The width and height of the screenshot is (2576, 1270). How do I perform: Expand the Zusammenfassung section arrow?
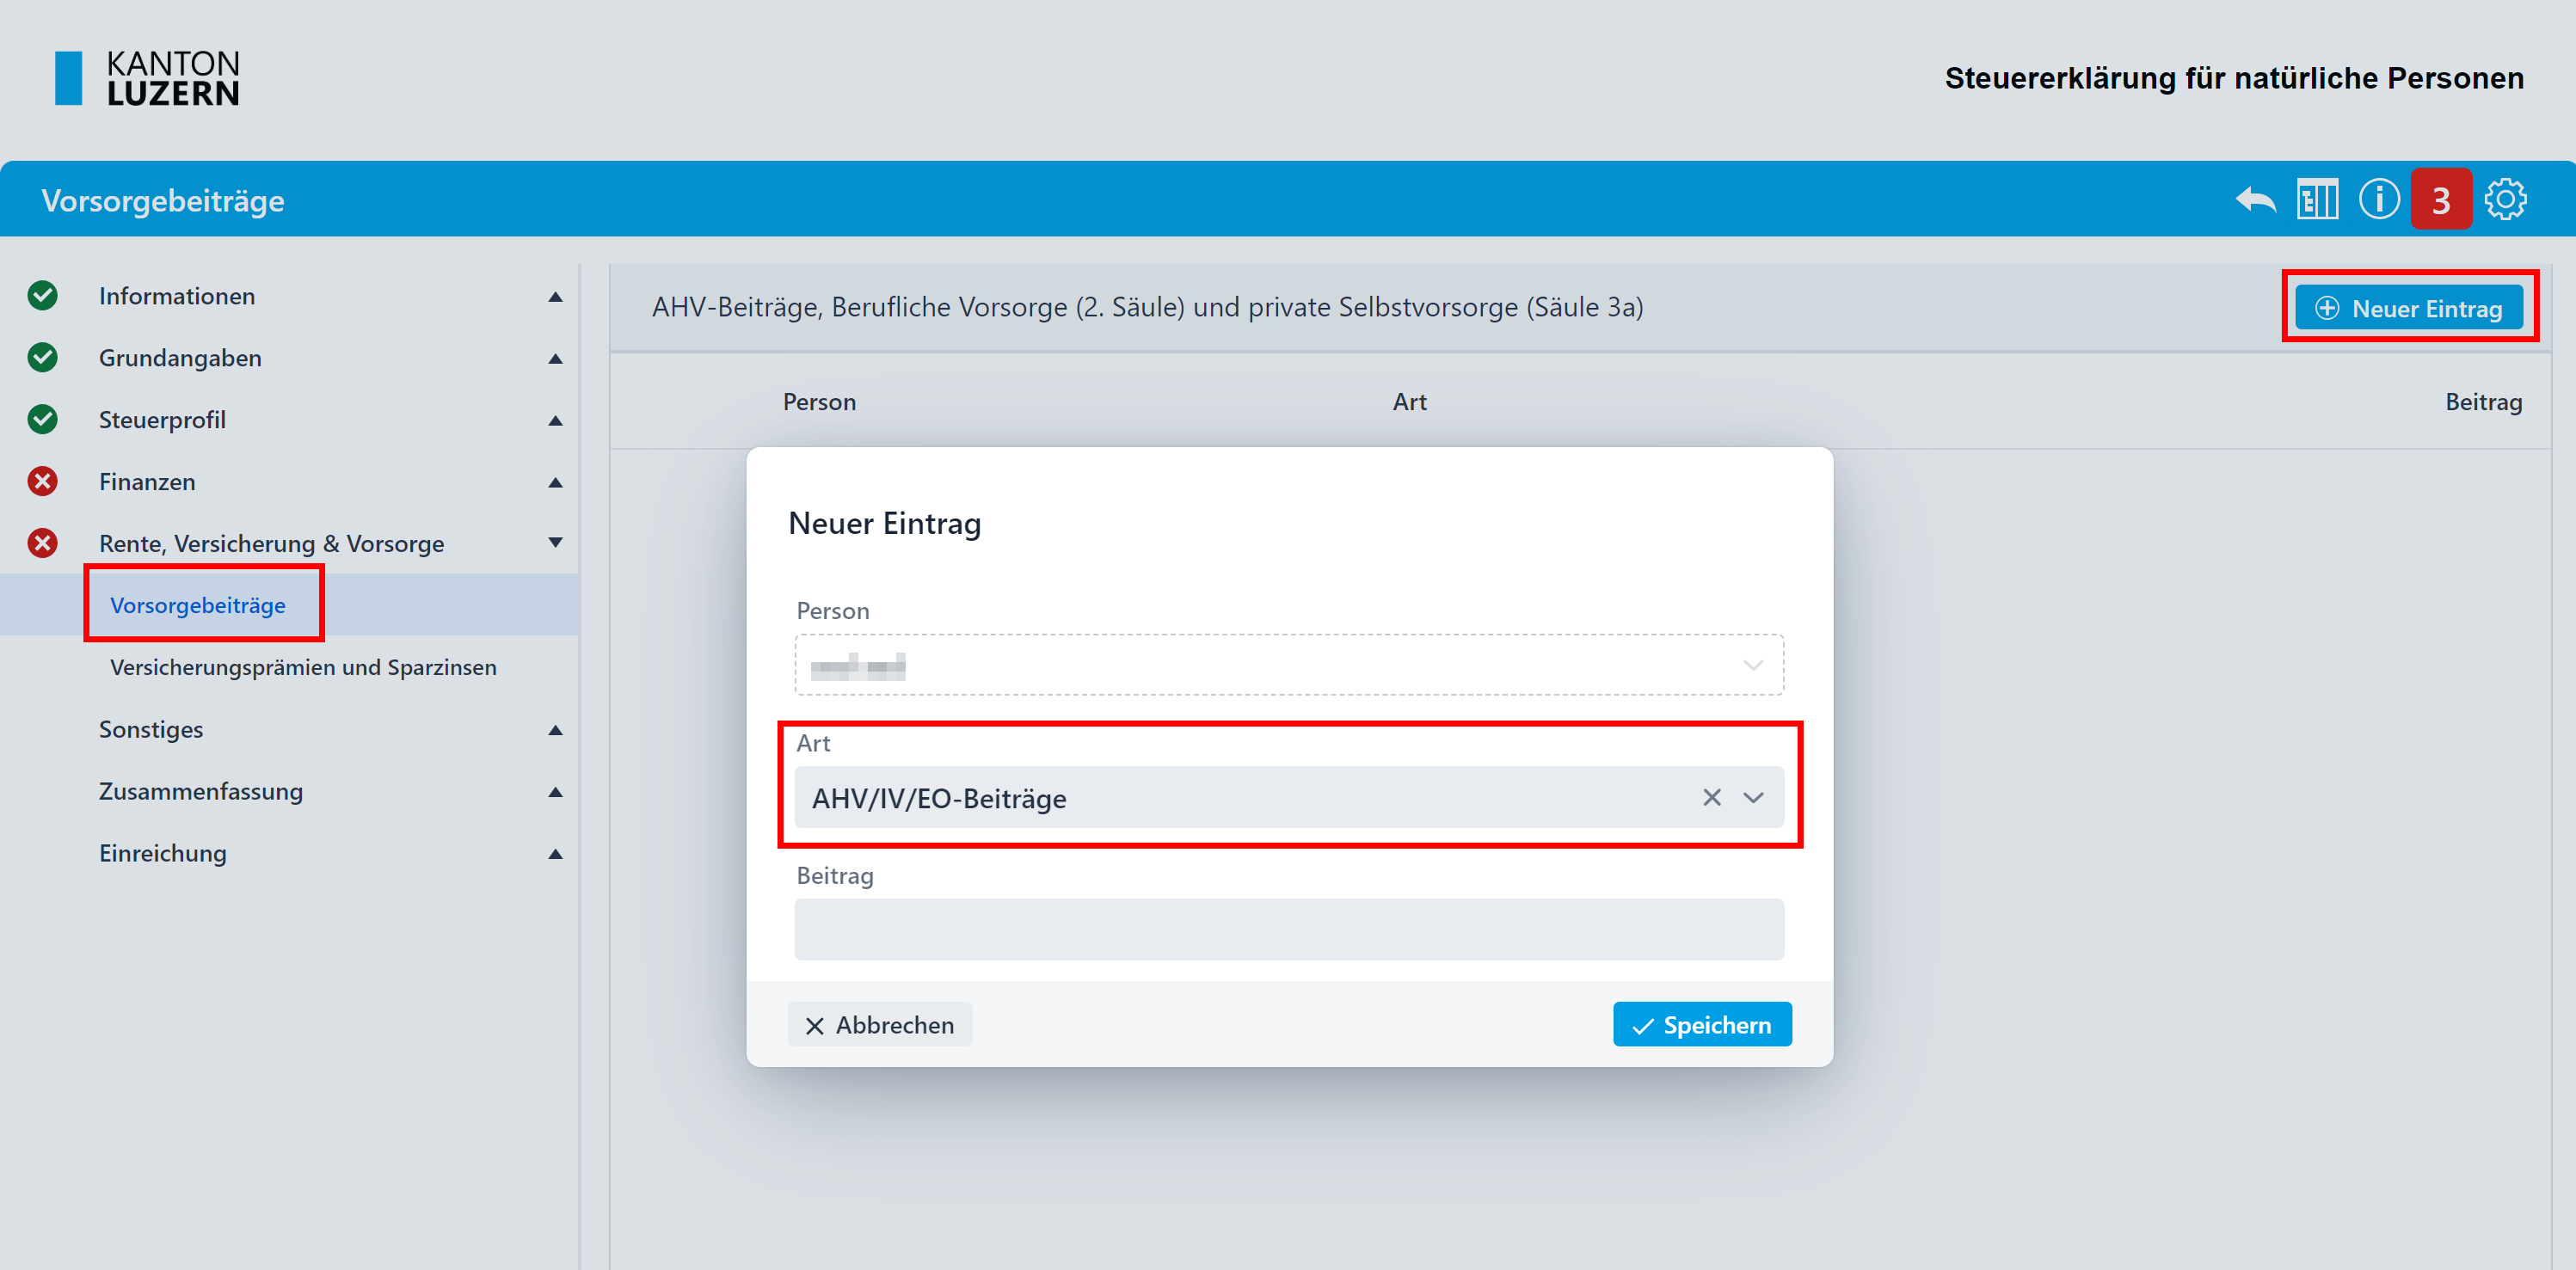[x=555, y=792]
